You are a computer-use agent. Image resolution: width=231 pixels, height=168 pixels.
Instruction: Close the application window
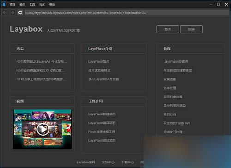(x=226, y=4)
